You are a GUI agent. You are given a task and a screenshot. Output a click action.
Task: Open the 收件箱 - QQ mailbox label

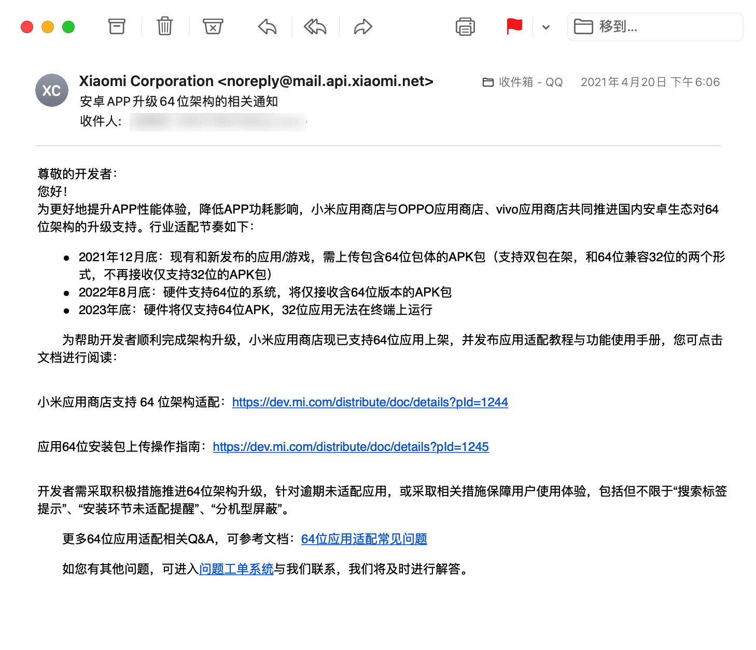523,81
